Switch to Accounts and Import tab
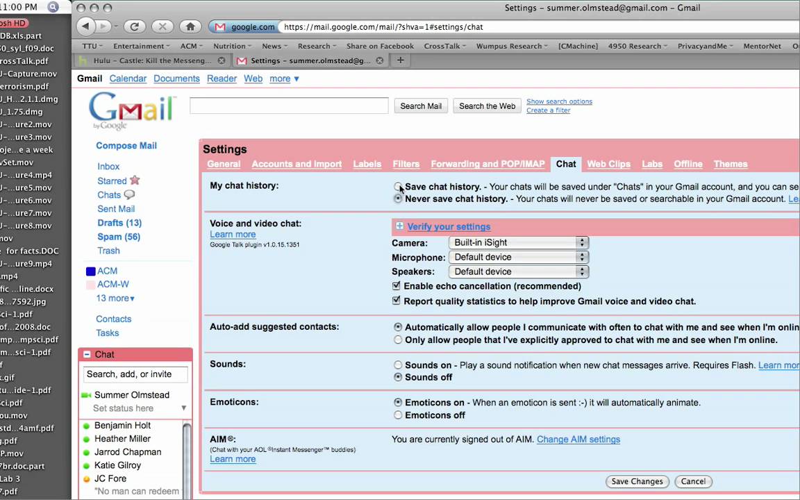Viewport: 800px width, 500px height. [x=297, y=164]
